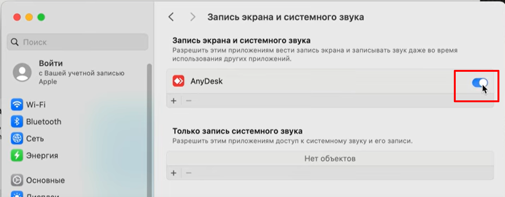Click the AnyDesk app icon in list
The height and width of the screenshot is (197, 505).
click(x=178, y=81)
